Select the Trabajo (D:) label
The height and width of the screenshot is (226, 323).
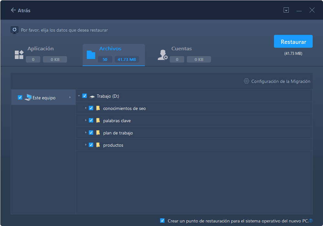108,96
